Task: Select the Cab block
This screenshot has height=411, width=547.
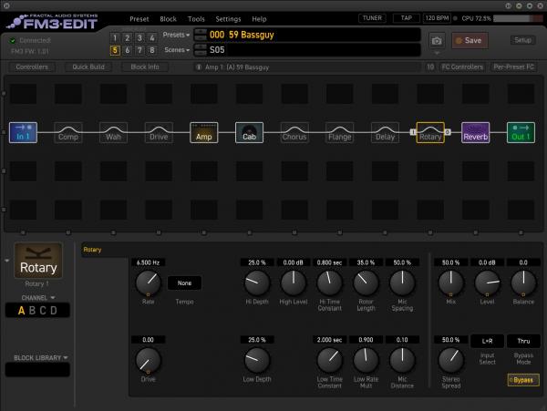Action: (x=249, y=132)
